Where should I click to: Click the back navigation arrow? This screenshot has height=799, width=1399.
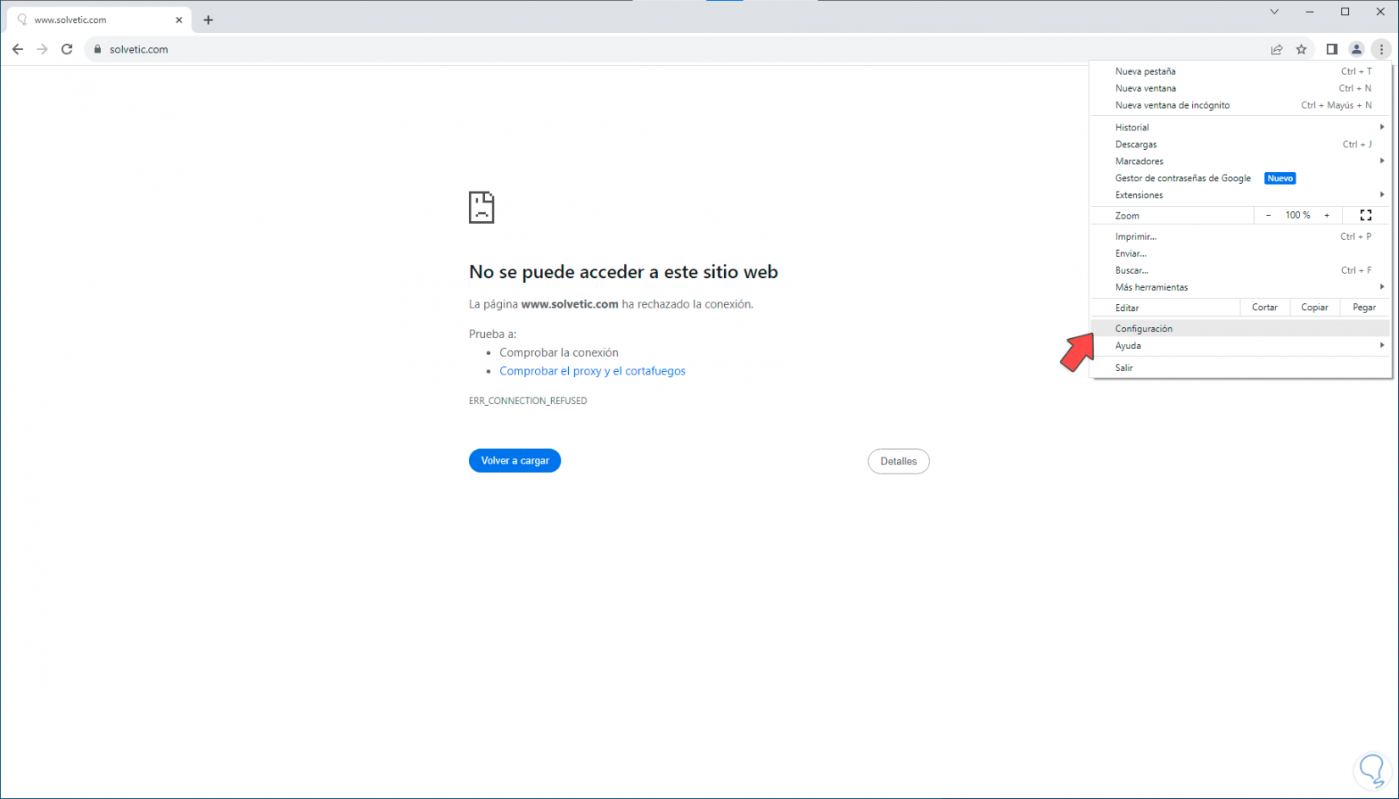18,49
